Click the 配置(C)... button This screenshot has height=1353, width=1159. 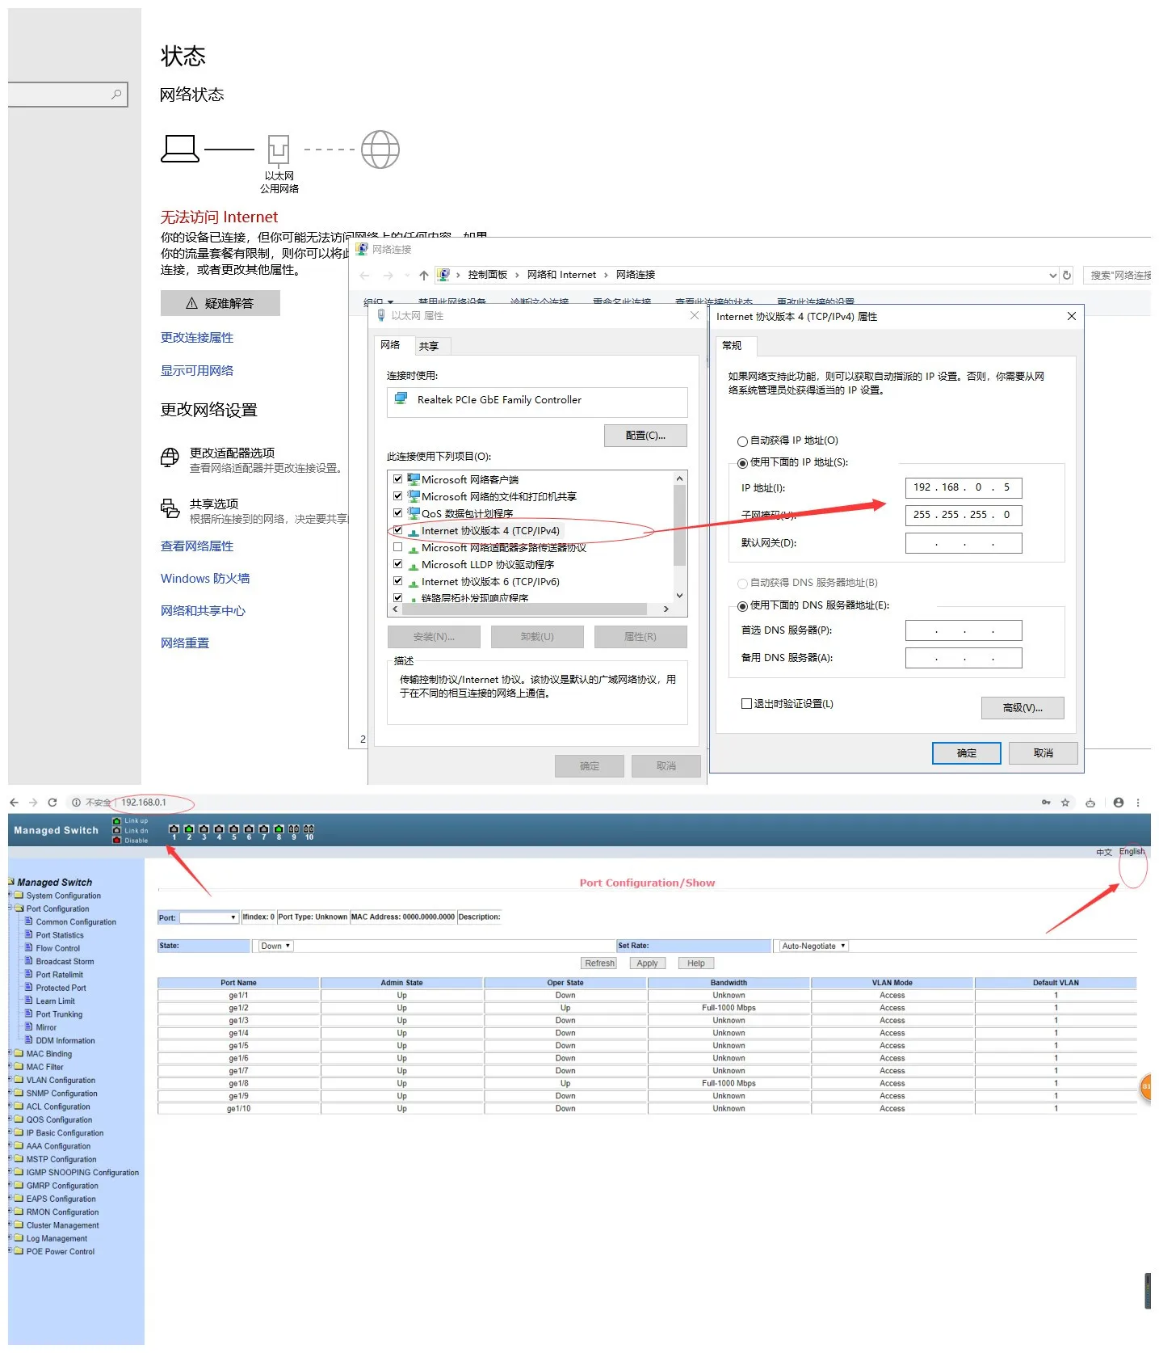pyautogui.click(x=645, y=436)
